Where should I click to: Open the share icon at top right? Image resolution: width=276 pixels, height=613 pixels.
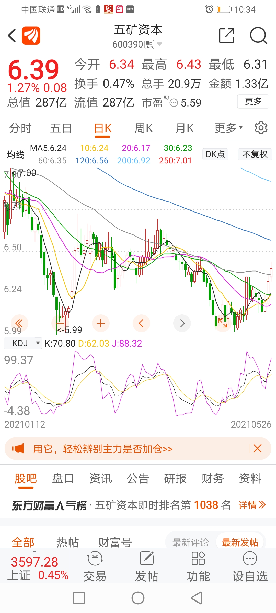[x=226, y=36]
